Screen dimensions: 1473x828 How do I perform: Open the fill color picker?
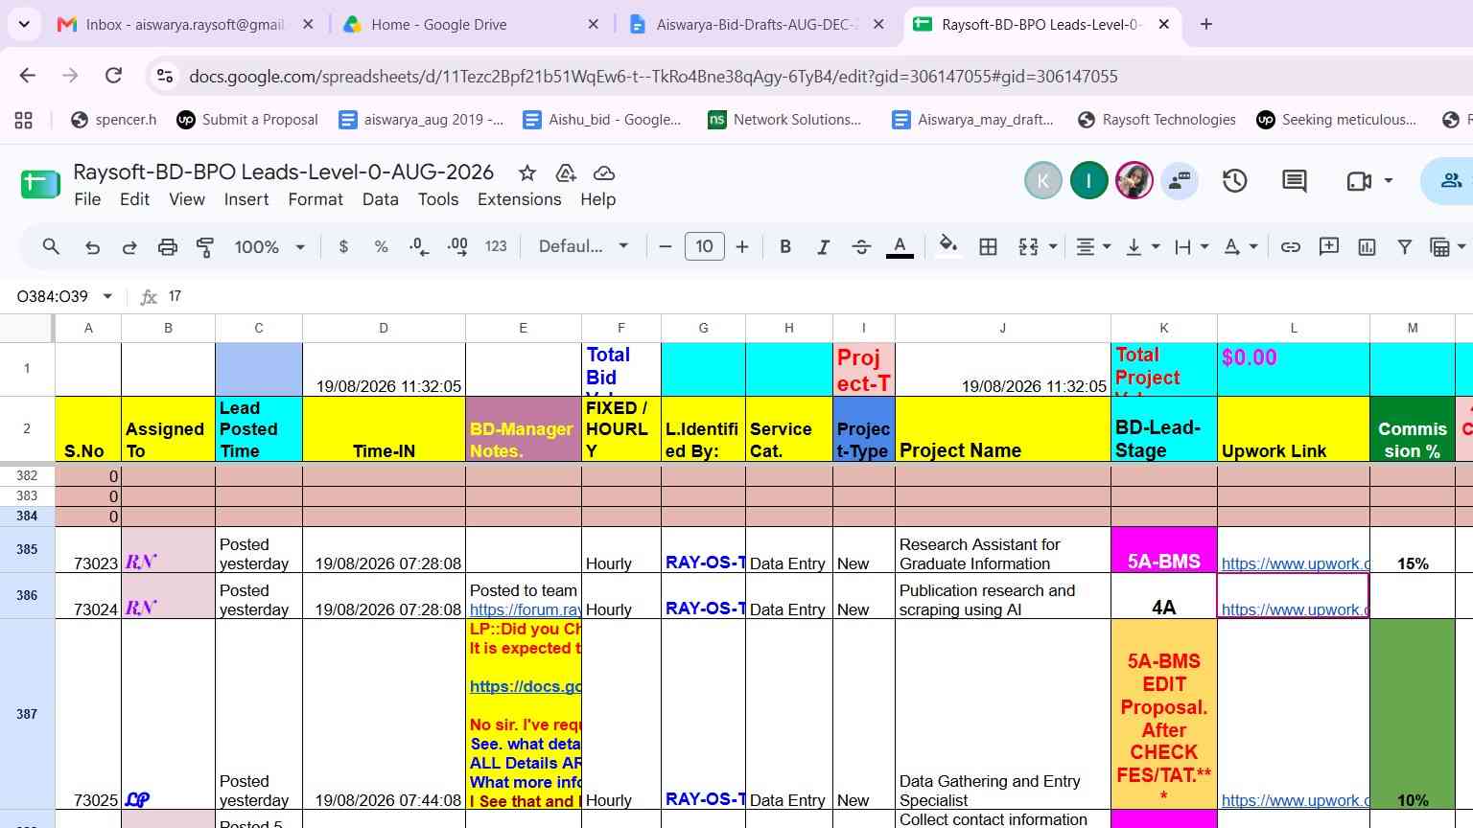pos(947,247)
